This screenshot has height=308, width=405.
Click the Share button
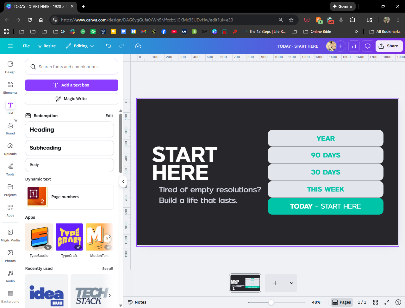[389, 46]
